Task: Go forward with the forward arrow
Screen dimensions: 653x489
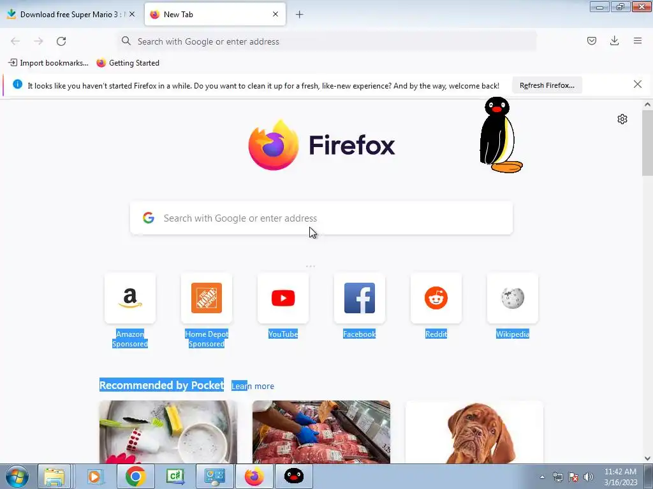Action: point(38,41)
